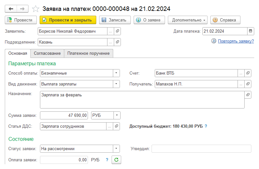Switch to the Платежное поручение tab
The image size is (259, 169).
tap(89, 53)
